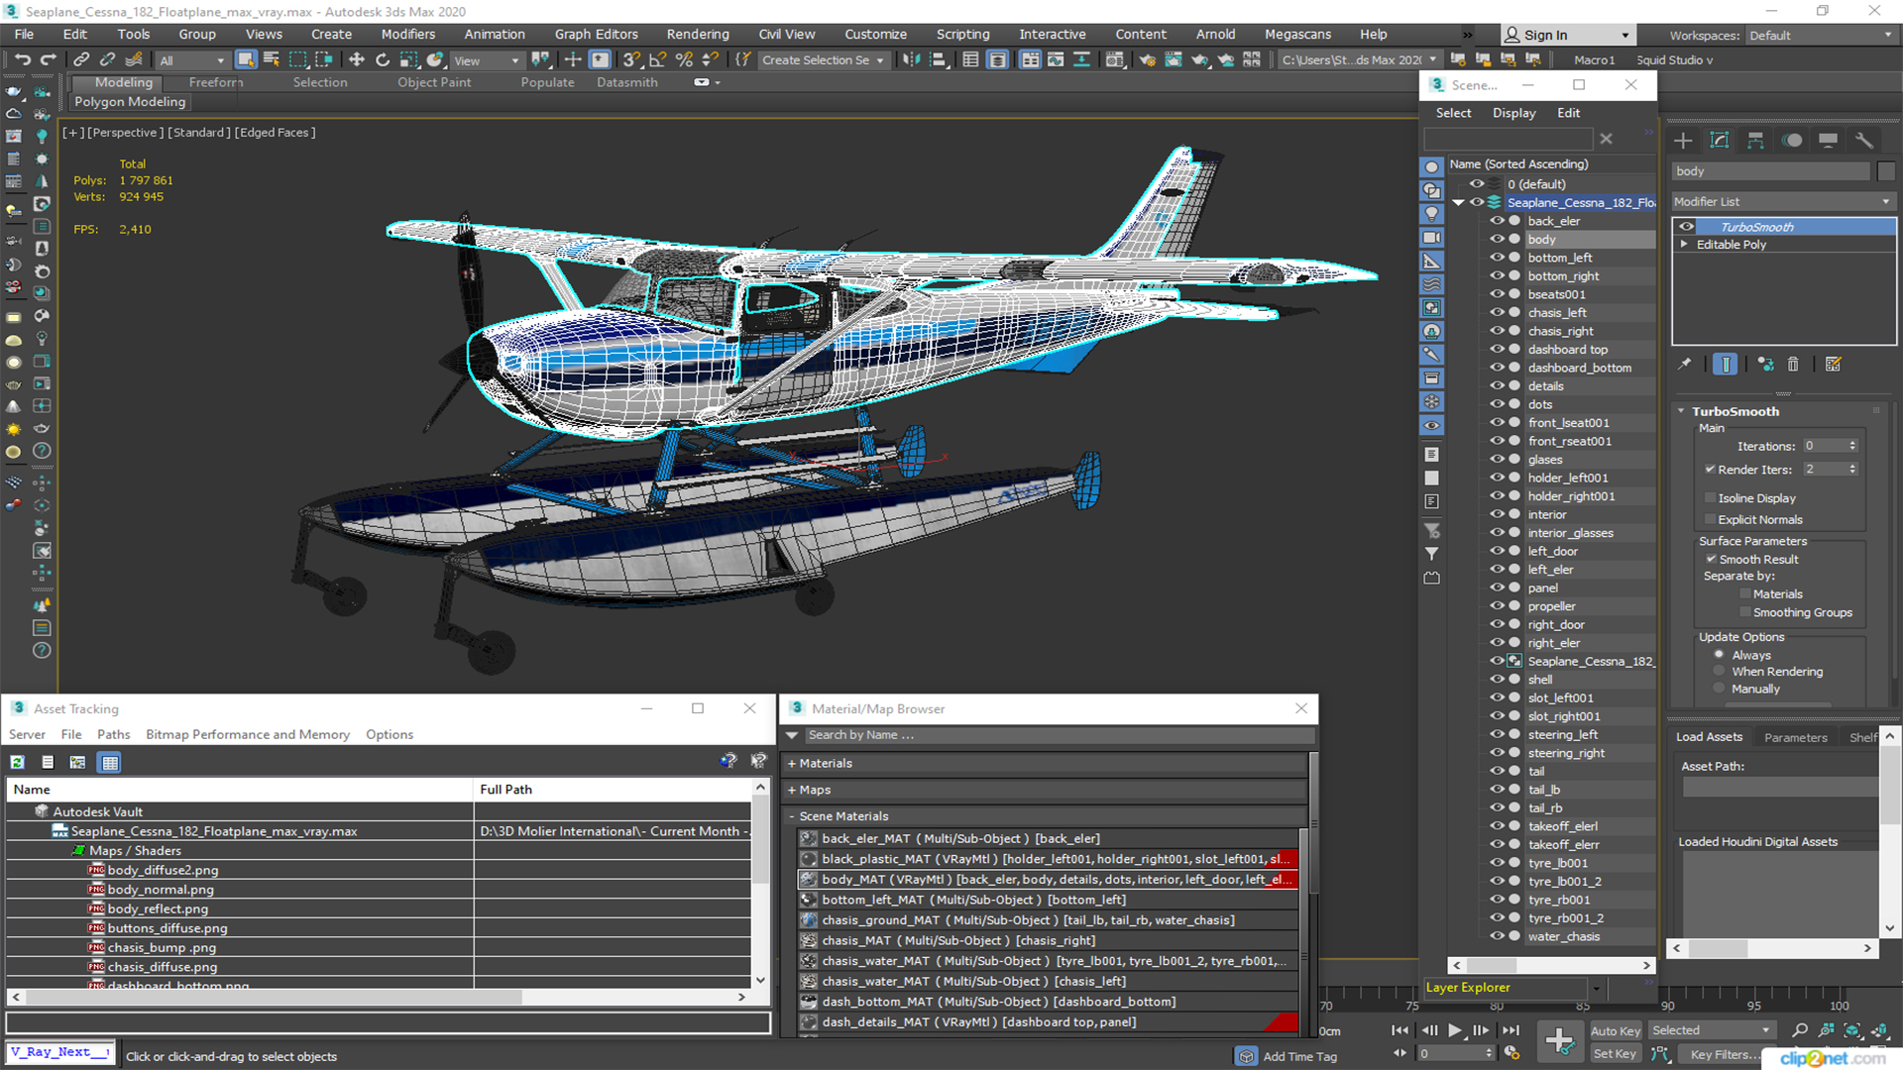
Task: Activate the Select Object tool
Action: tap(246, 59)
